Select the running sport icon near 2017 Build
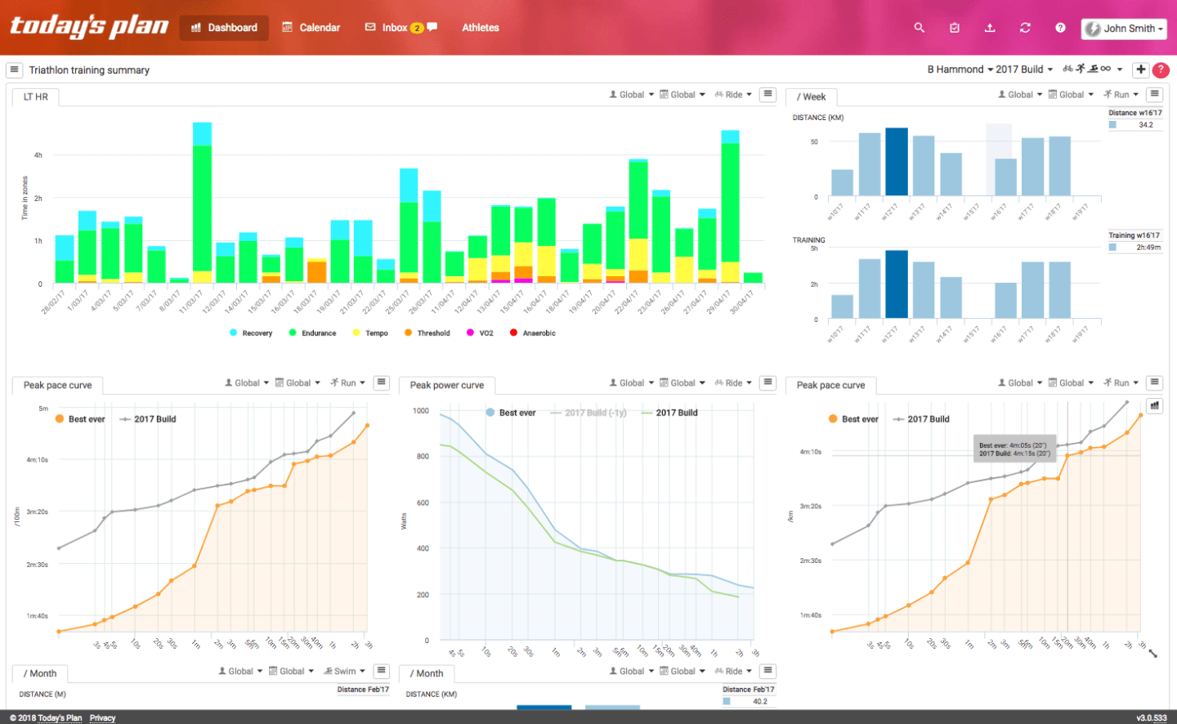This screenshot has height=724, width=1177. click(1080, 69)
